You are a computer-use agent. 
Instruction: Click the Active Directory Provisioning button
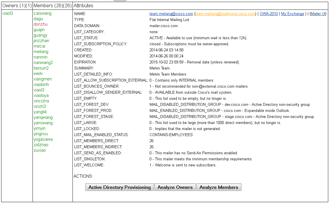119,187
